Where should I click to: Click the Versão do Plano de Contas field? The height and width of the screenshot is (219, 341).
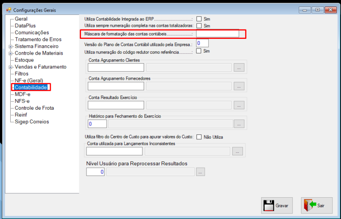point(202,43)
